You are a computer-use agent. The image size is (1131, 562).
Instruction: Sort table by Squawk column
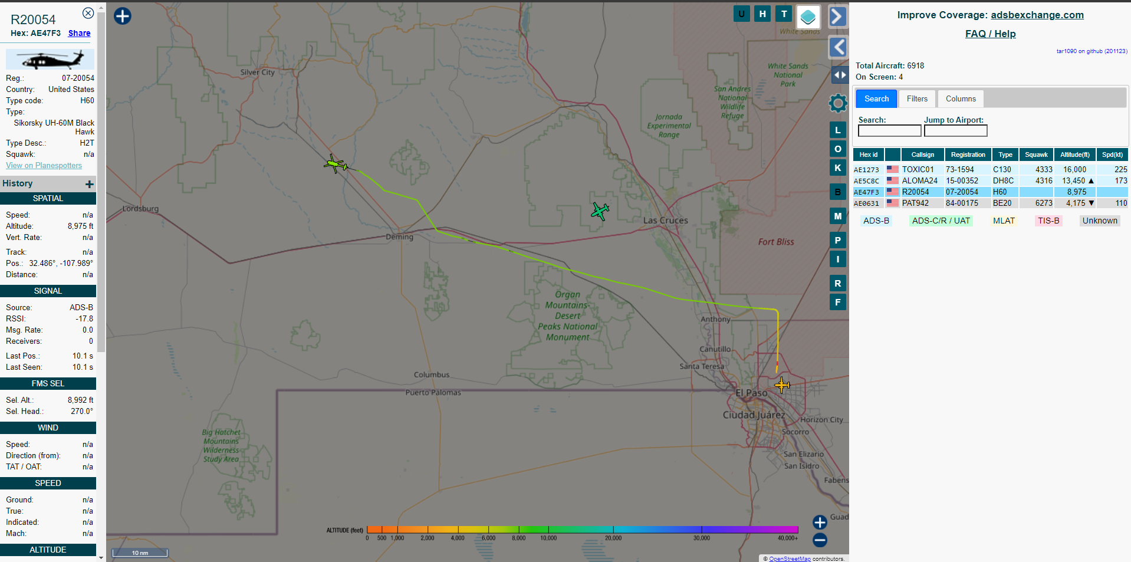point(1036,155)
